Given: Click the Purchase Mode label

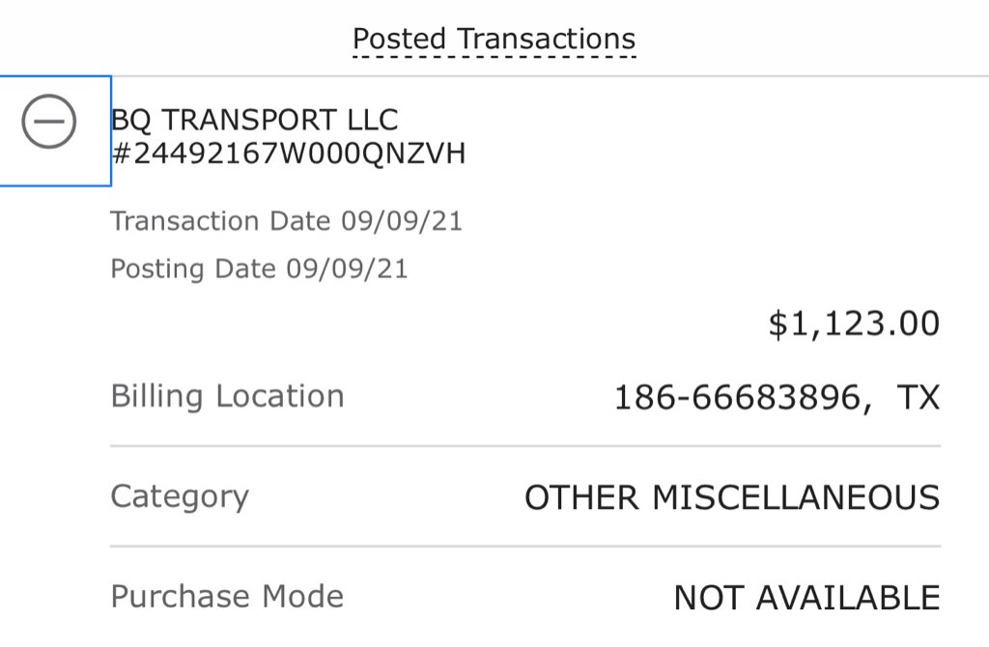Looking at the screenshot, I should [x=227, y=596].
